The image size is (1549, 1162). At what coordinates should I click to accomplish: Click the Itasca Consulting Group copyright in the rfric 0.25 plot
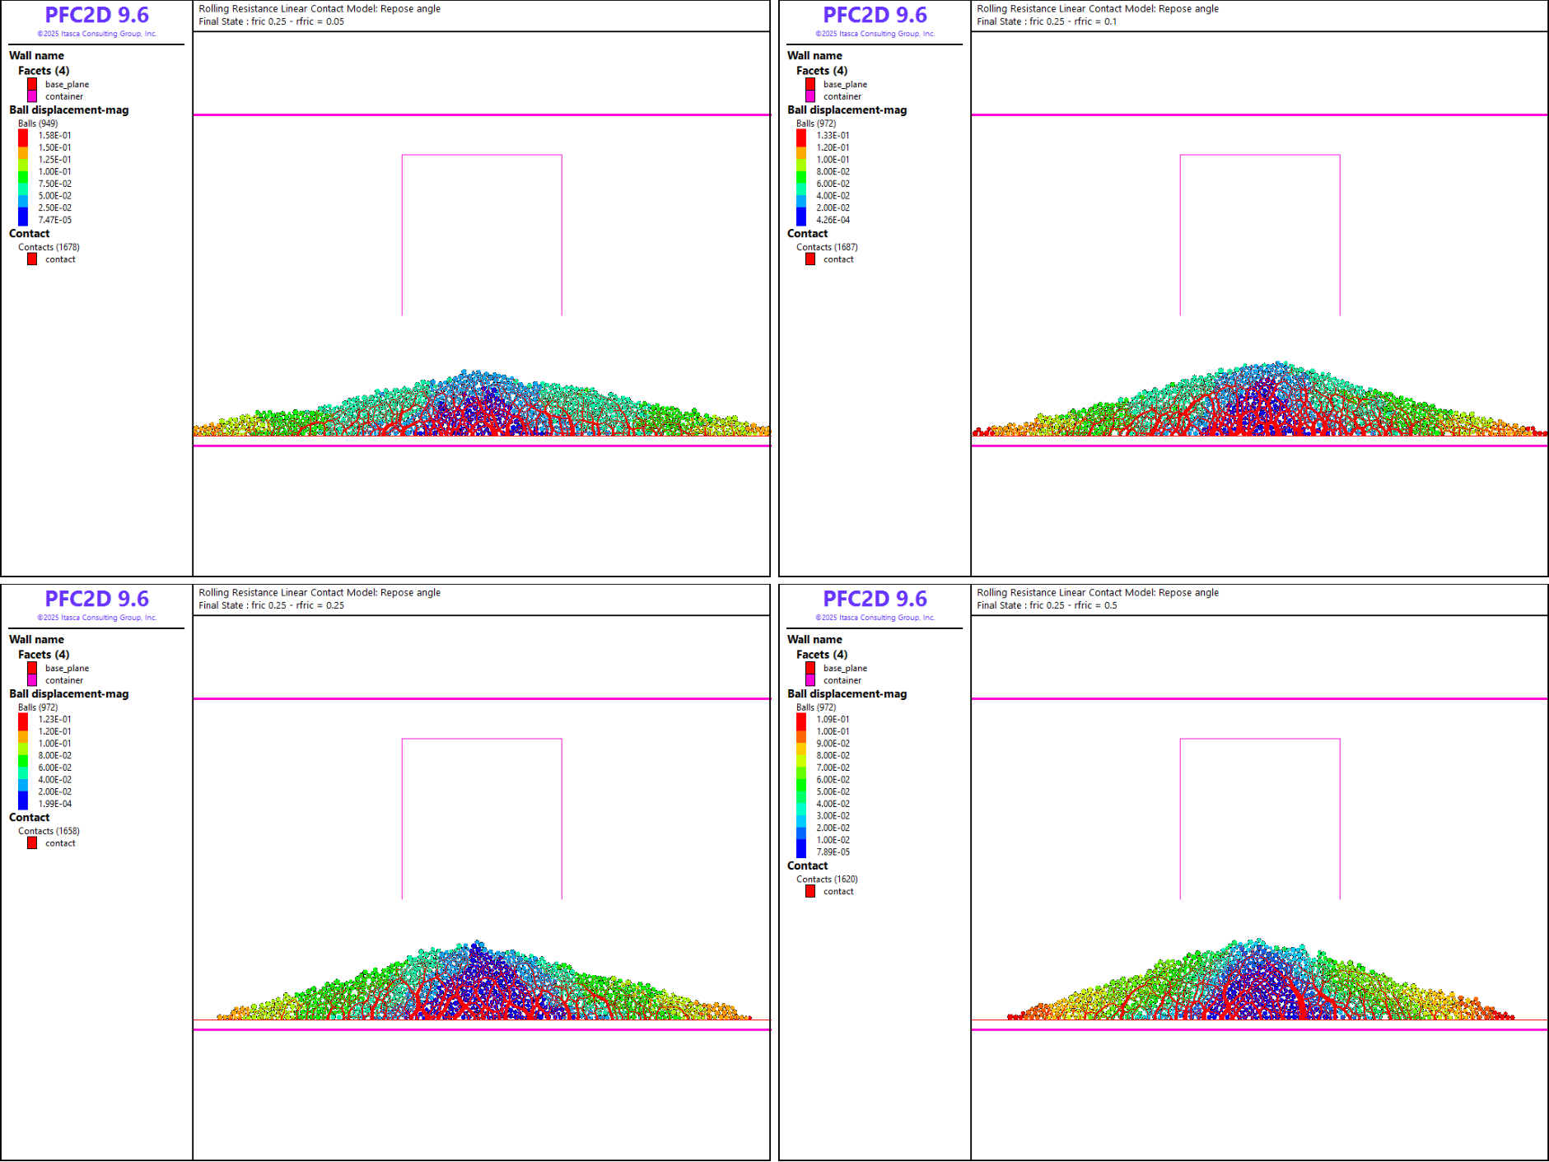[96, 618]
